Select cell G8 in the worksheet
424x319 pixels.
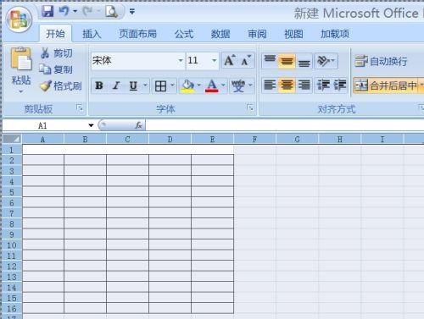point(297,223)
